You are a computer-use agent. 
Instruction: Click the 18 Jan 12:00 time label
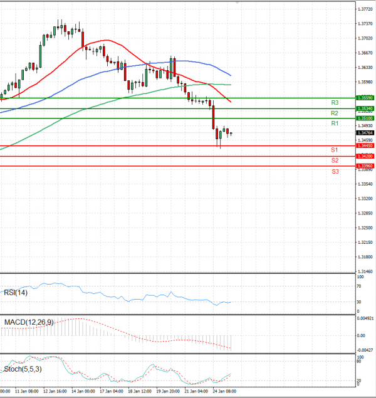coord(140,391)
